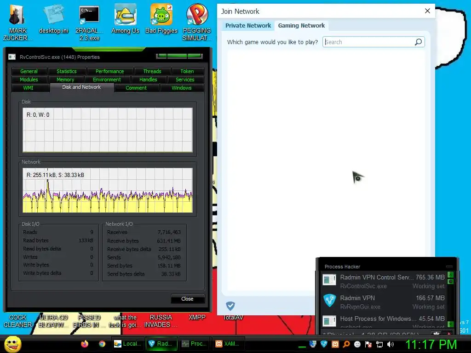Select the 'Receive bytes' 631.41 MB row
471x353 pixels.
pos(144,241)
